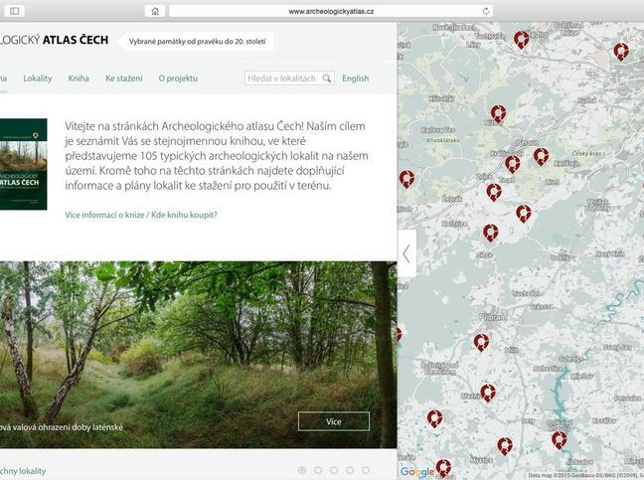Image resolution: width=644 pixels, height=480 pixels.
Task: Go to the Ke stažení section
Action: click(x=123, y=79)
